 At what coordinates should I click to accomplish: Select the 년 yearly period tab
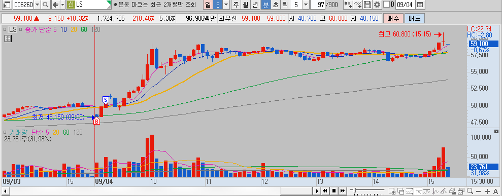[255, 5]
